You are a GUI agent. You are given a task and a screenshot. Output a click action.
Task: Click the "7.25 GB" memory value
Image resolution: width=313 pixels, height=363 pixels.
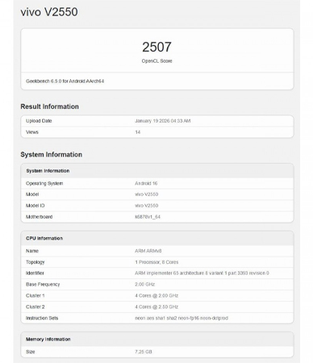click(144, 352)
